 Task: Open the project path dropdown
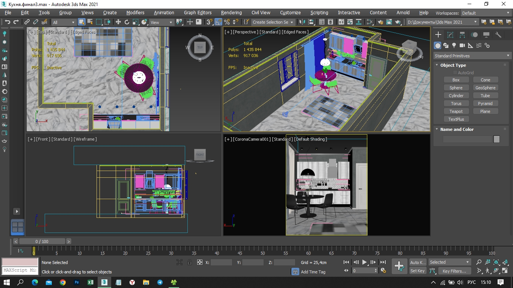click(443, 22)
